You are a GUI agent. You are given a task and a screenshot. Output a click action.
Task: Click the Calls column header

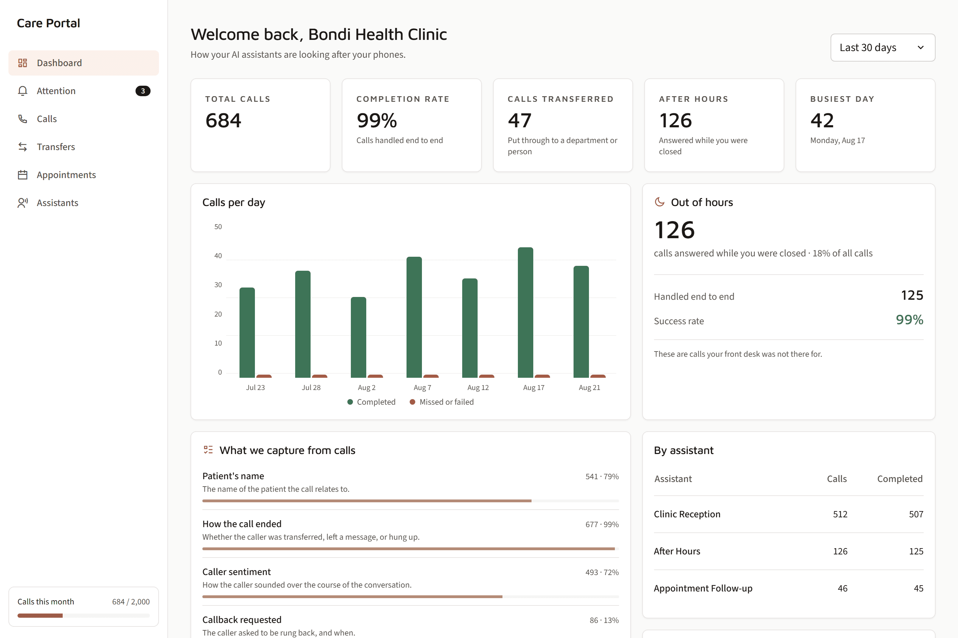[x=836, y=479]
